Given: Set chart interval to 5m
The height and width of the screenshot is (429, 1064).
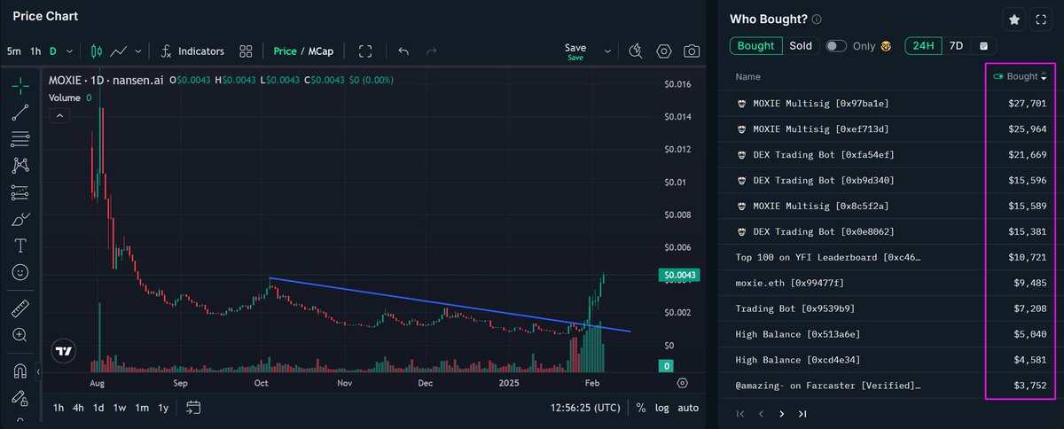Looking at the screenshot, I should coord(14,51).
